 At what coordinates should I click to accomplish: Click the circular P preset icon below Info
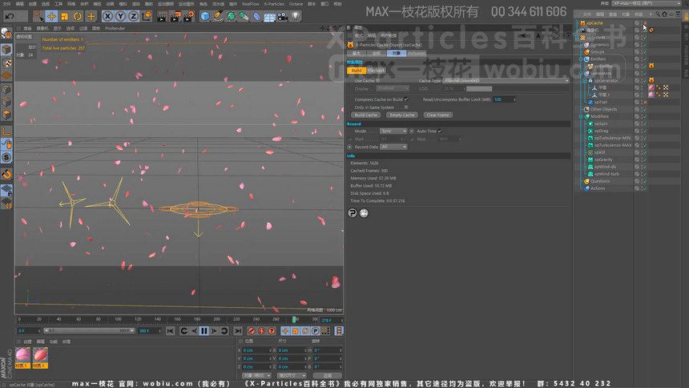pos(353,213)
